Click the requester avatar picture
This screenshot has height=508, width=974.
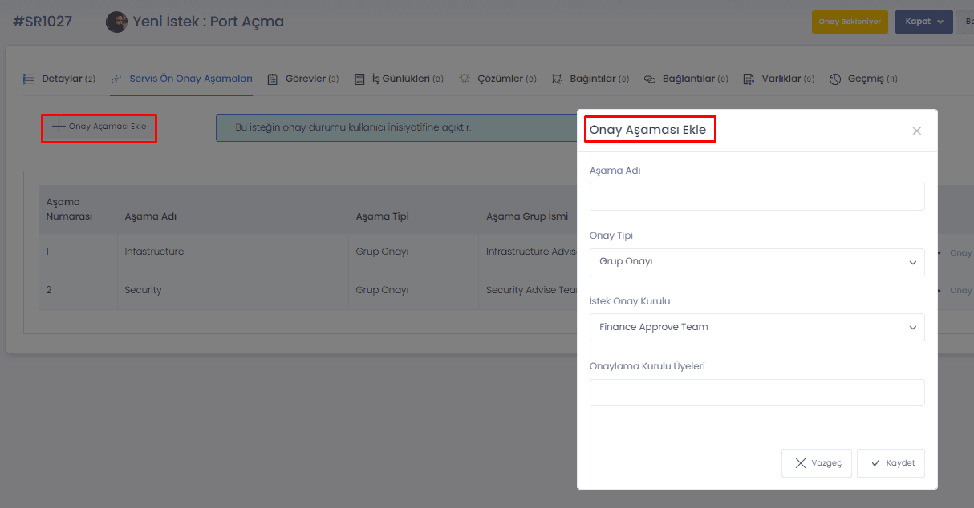(x=116, y=22)
